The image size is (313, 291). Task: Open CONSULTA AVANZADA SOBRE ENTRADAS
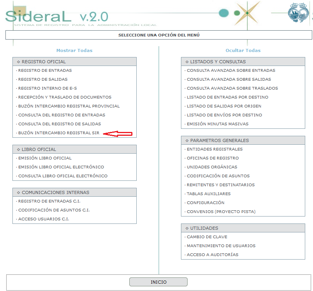click(x=231, y=70)
